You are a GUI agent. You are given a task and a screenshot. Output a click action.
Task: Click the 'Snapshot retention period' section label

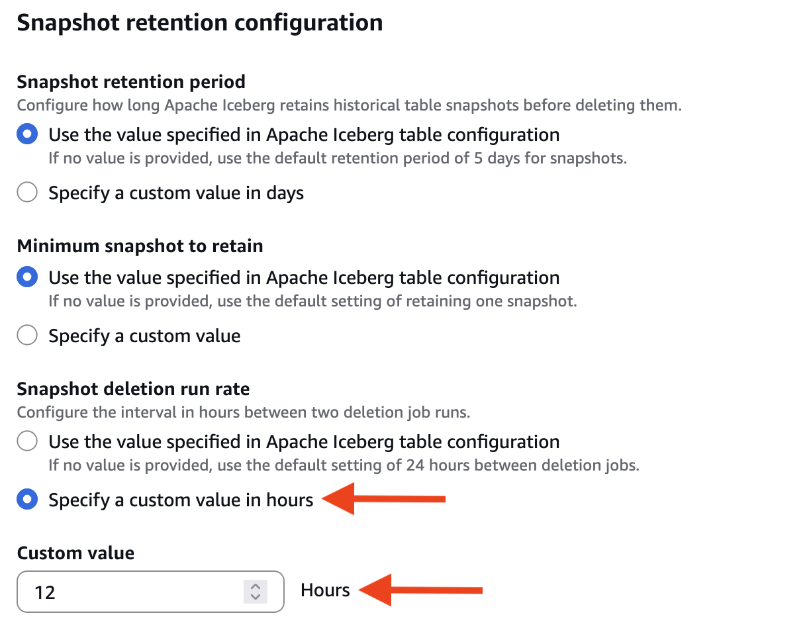tap(130, 81)
